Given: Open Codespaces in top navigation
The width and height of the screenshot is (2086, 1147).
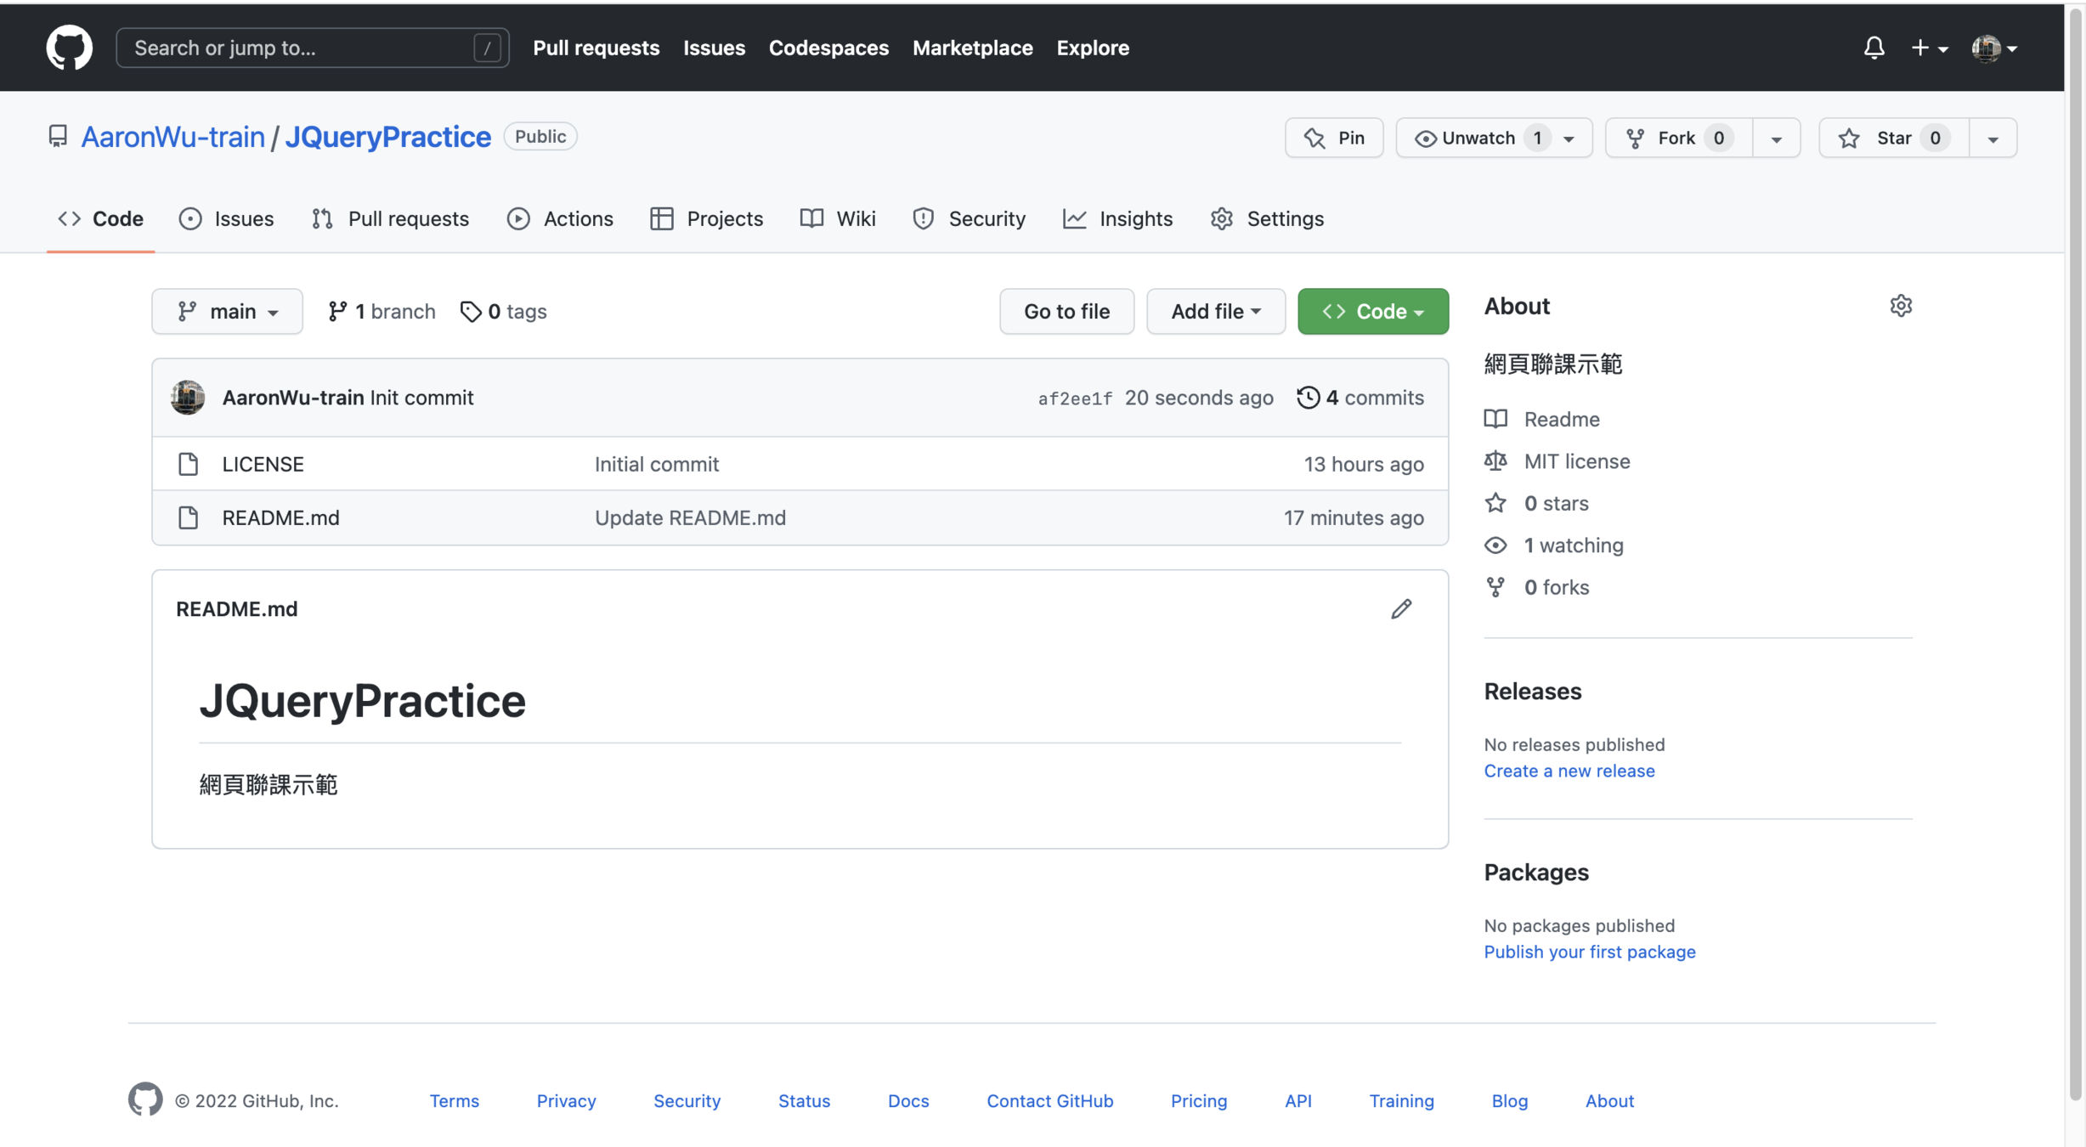Looking at the screenshot, I should click(828, 48).
